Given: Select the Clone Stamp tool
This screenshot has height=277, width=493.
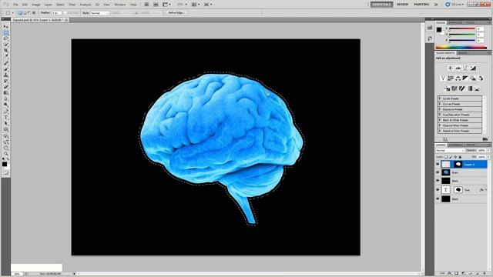Looking at the screenshot, I should tap(6, 75).
